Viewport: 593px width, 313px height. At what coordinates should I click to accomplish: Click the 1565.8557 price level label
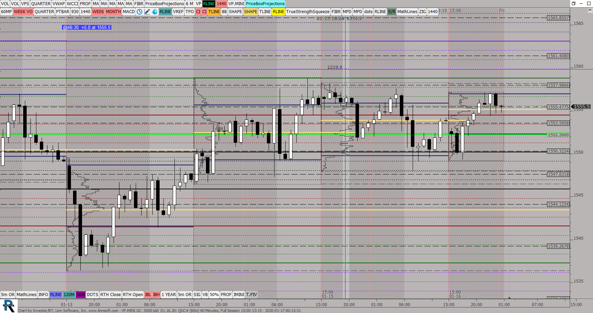[558, 18]
